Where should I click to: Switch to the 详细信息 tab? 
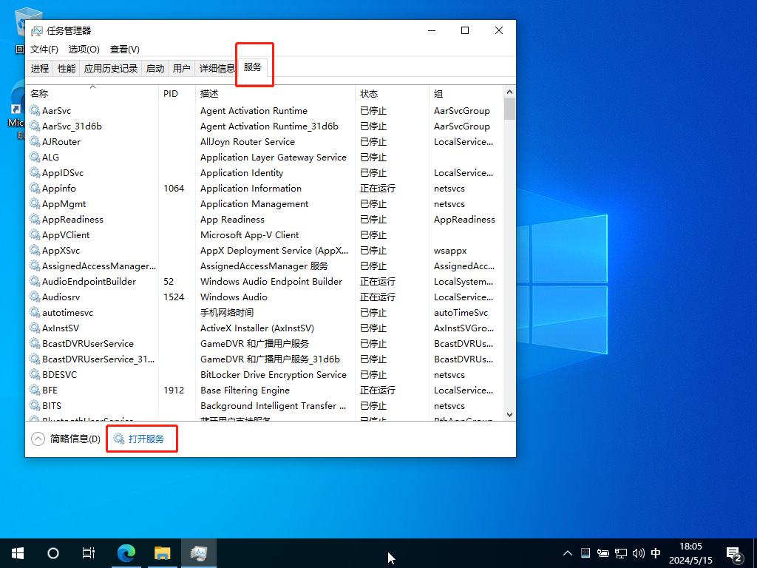click(217, 69)
